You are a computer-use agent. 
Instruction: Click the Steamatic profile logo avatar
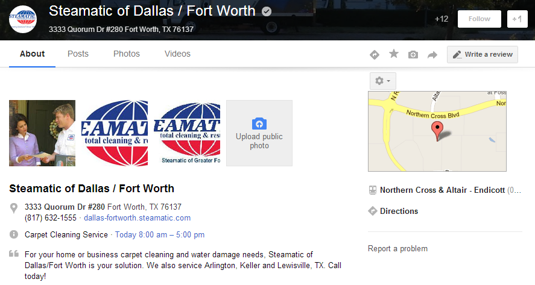23,19
